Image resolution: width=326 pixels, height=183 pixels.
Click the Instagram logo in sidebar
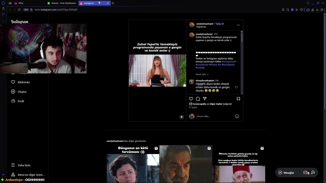click(x=20, y=22)
